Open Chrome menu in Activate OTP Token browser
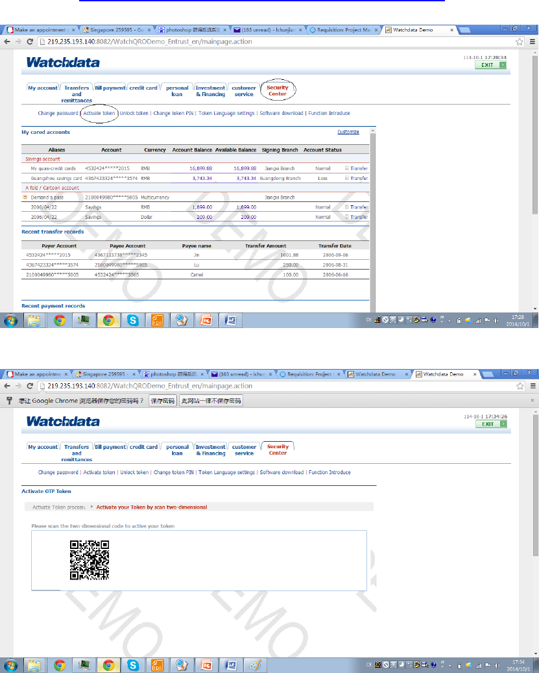Image resolution: width=539 pixels, height=673 pixels. point(533,386)
